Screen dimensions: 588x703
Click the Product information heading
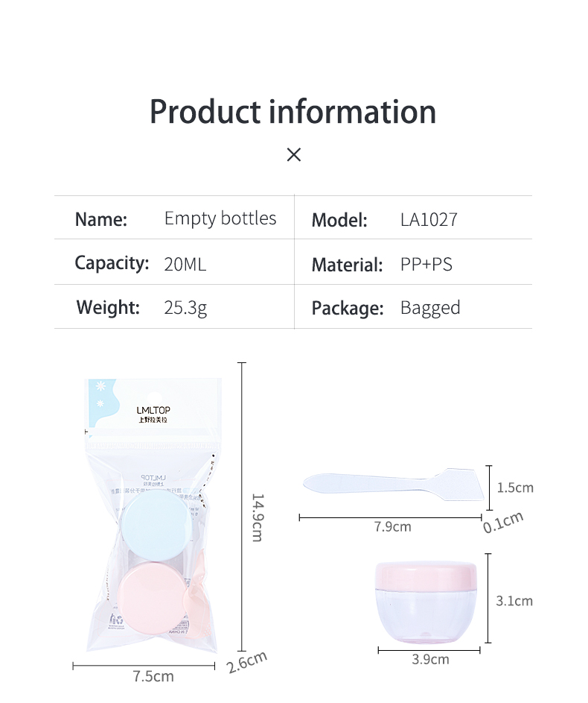click(293, 112)
